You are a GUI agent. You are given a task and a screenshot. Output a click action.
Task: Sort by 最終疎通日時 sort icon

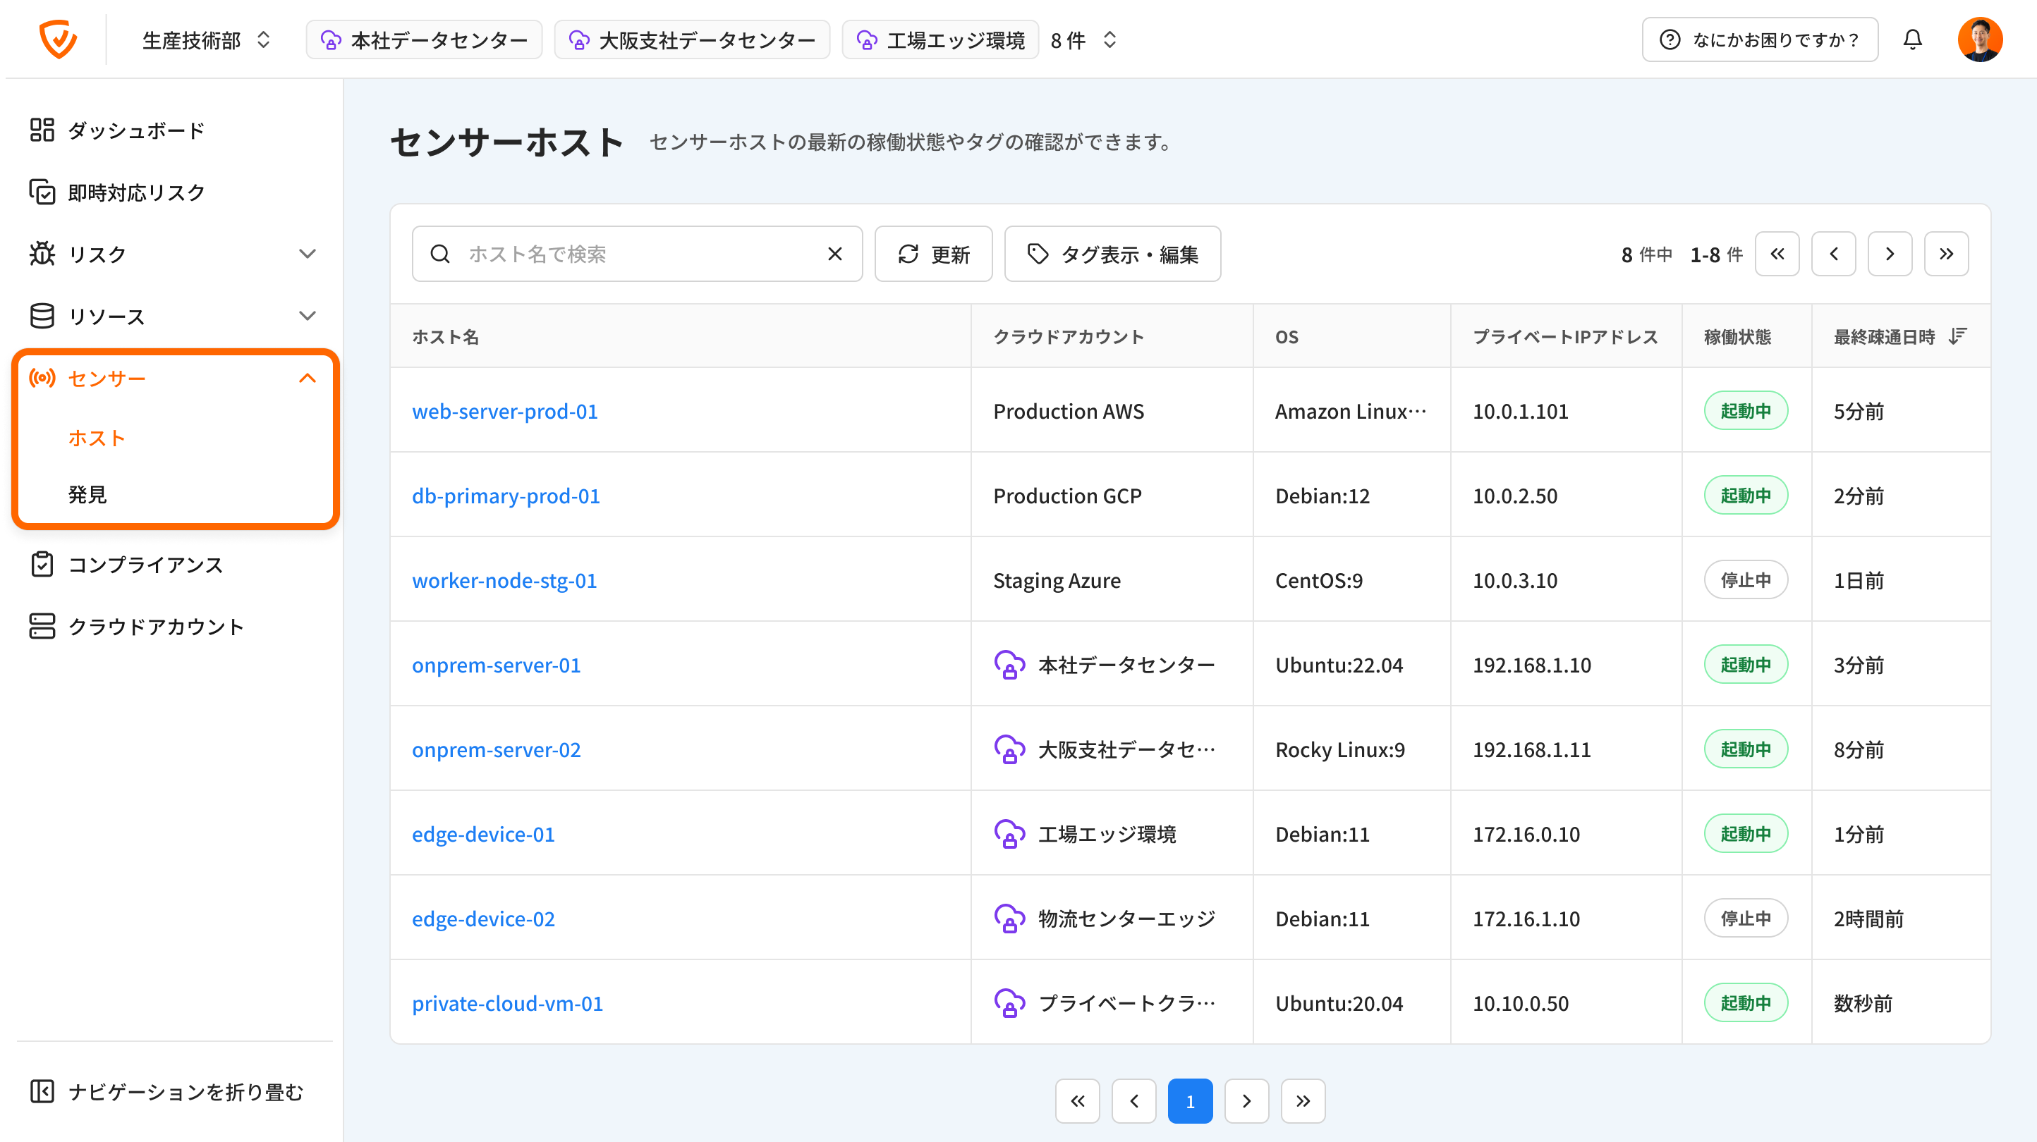1957,337
